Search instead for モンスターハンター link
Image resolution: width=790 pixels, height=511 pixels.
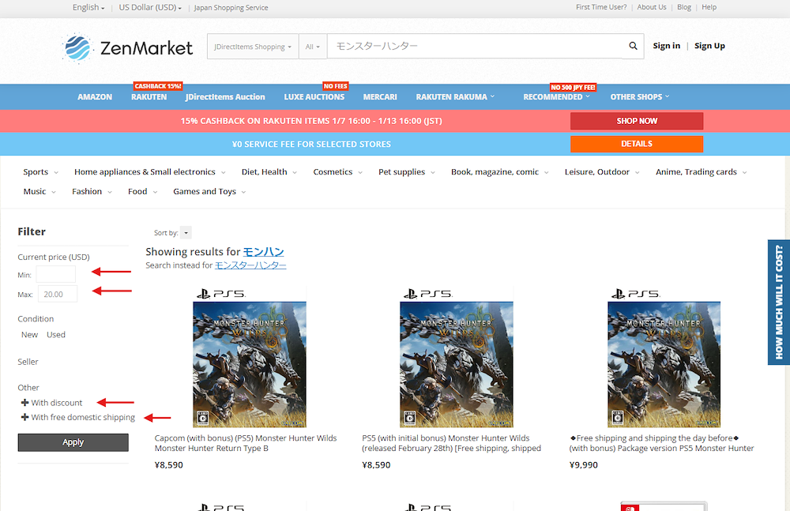(x=250, y=265)
